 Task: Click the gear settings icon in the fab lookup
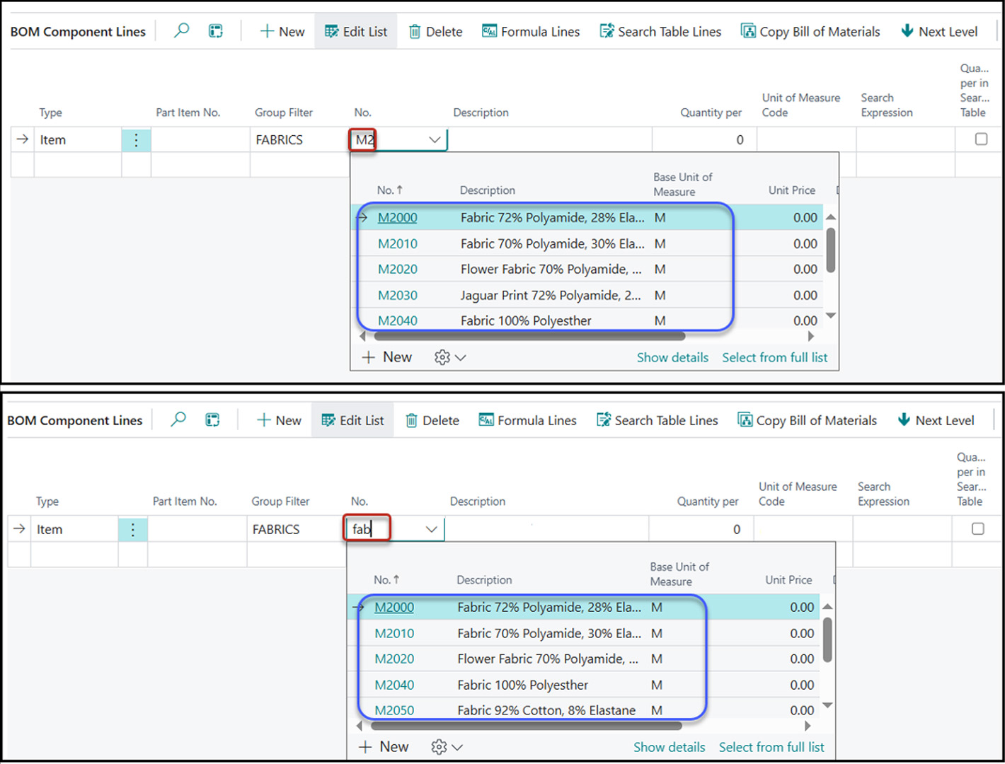(439, 747)
